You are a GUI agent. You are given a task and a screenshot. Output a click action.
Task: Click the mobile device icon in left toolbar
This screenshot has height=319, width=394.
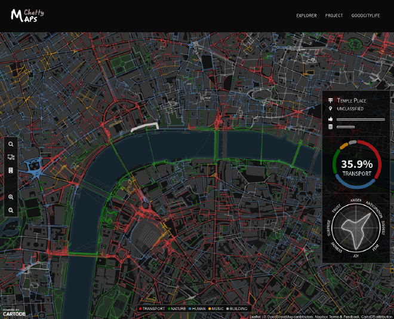click(11, 170)
